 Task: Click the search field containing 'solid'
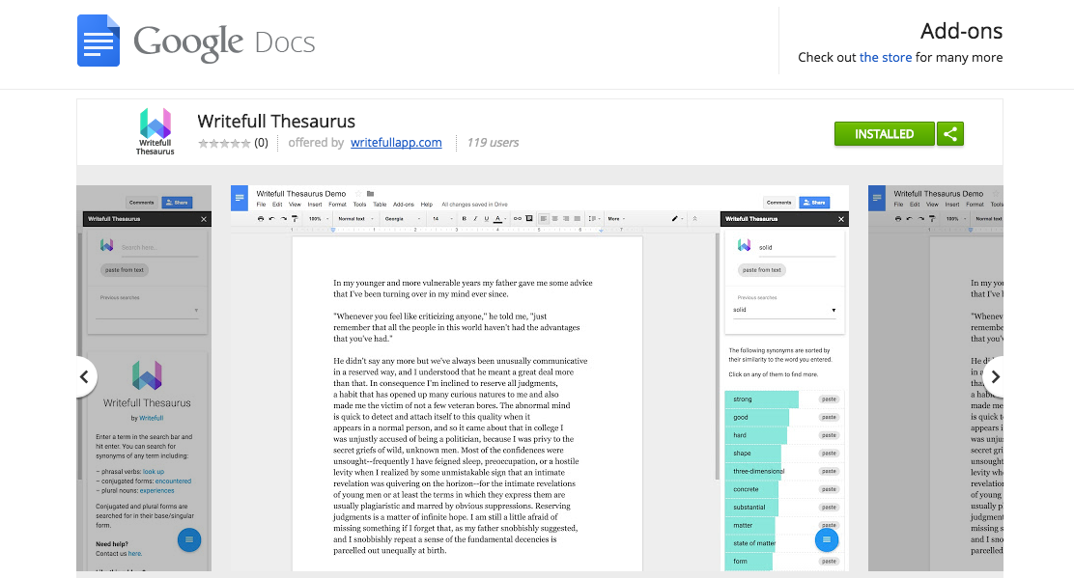pos(796,248)
